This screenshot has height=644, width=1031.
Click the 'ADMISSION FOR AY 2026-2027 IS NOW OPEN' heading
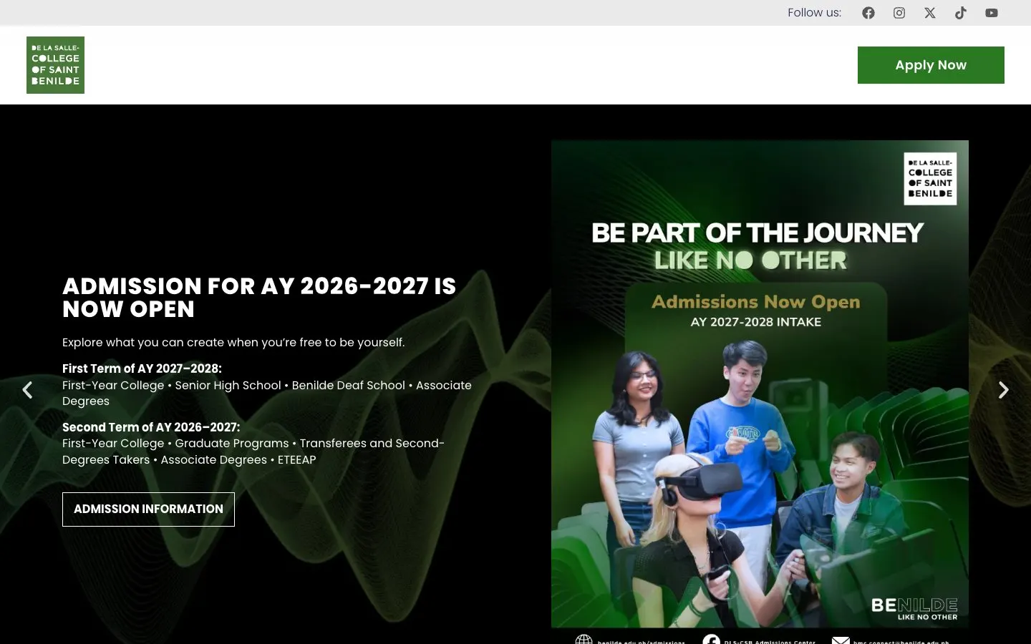259,298
